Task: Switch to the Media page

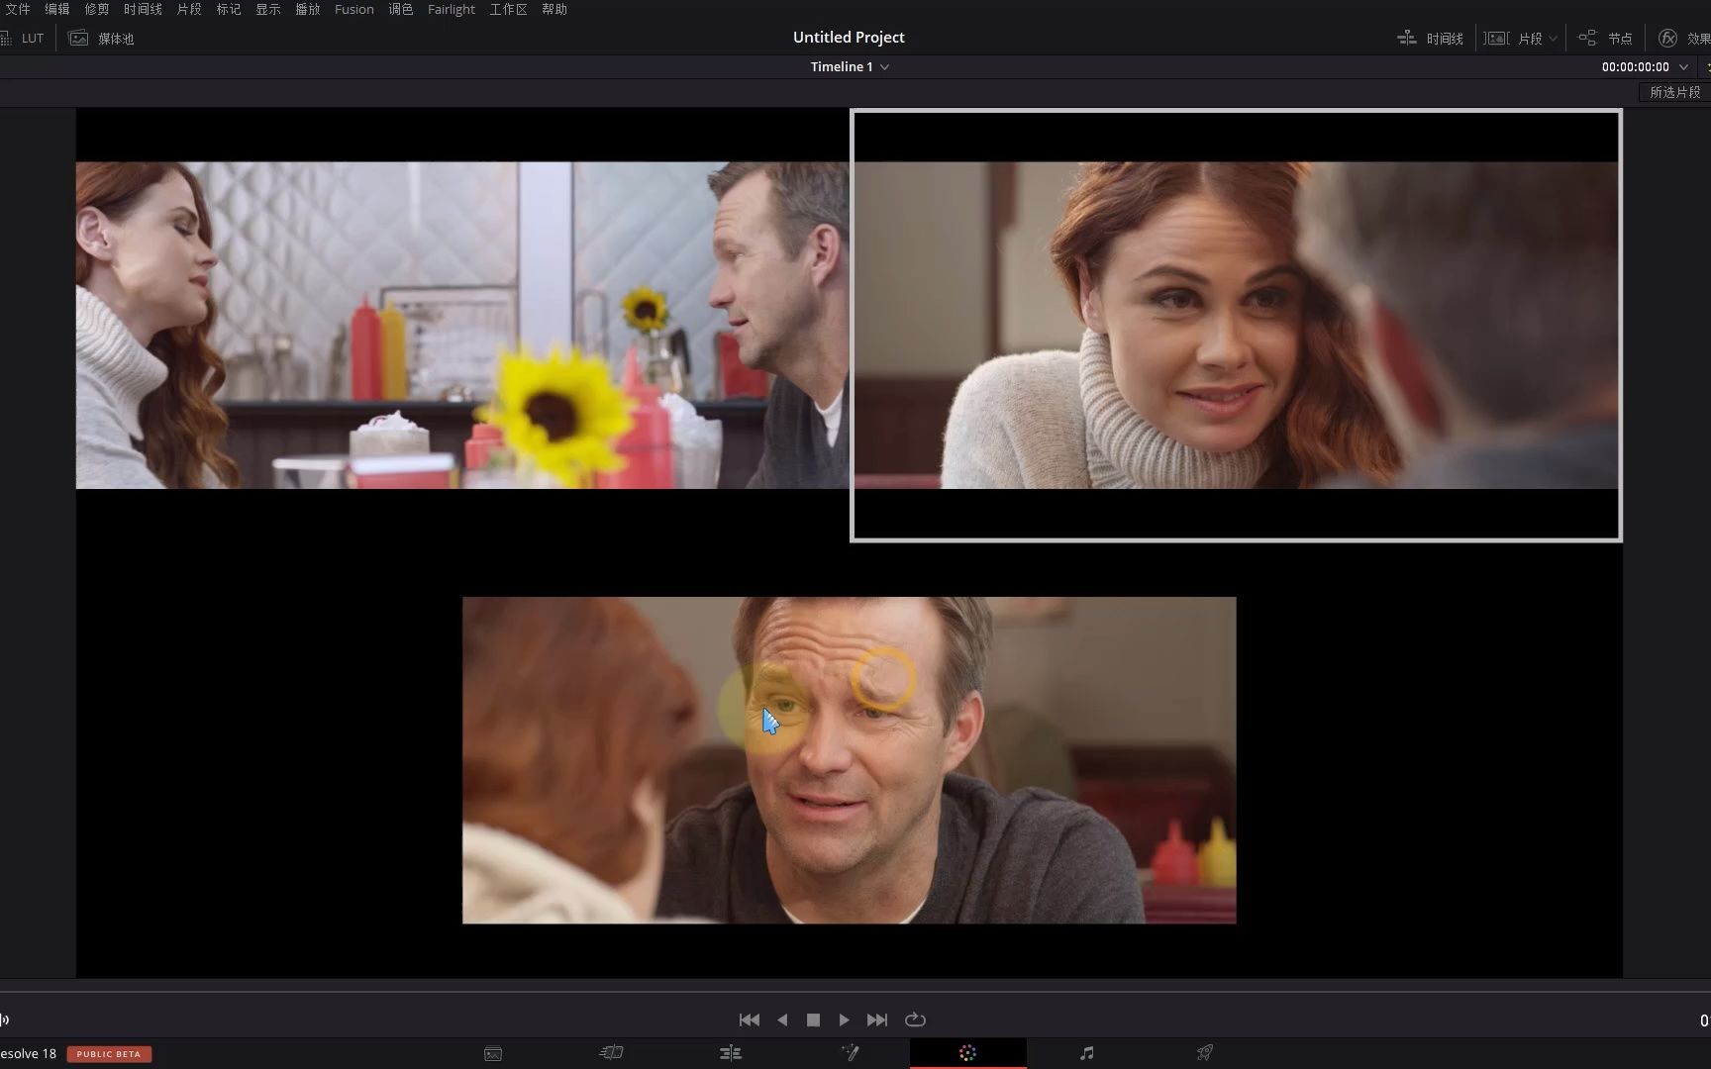Action: (493, 1053)
